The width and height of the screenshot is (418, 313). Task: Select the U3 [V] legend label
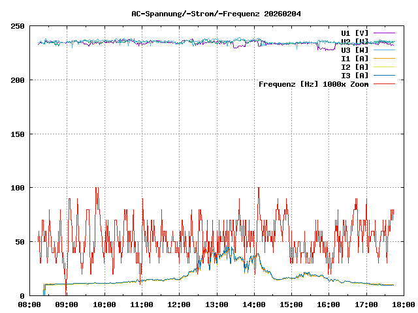point(355,50)
